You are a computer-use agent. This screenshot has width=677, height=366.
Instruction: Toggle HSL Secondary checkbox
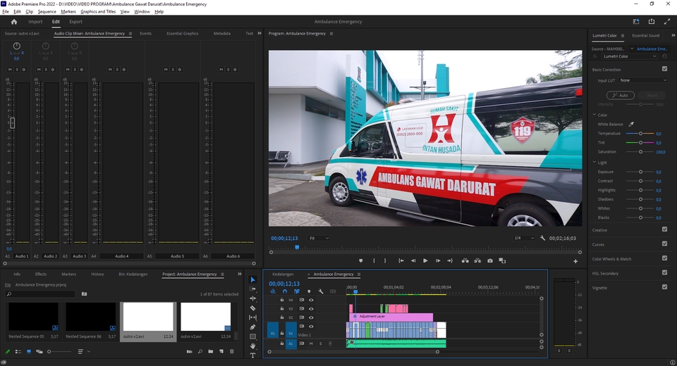[664, 272]
